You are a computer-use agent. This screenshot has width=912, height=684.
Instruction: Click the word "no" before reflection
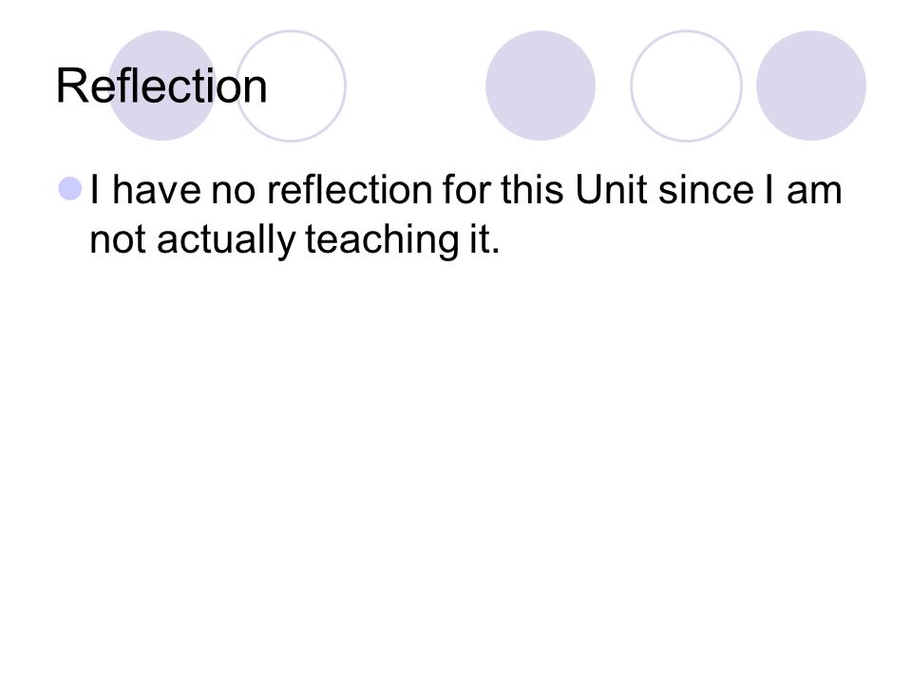(x=234, y=192)
